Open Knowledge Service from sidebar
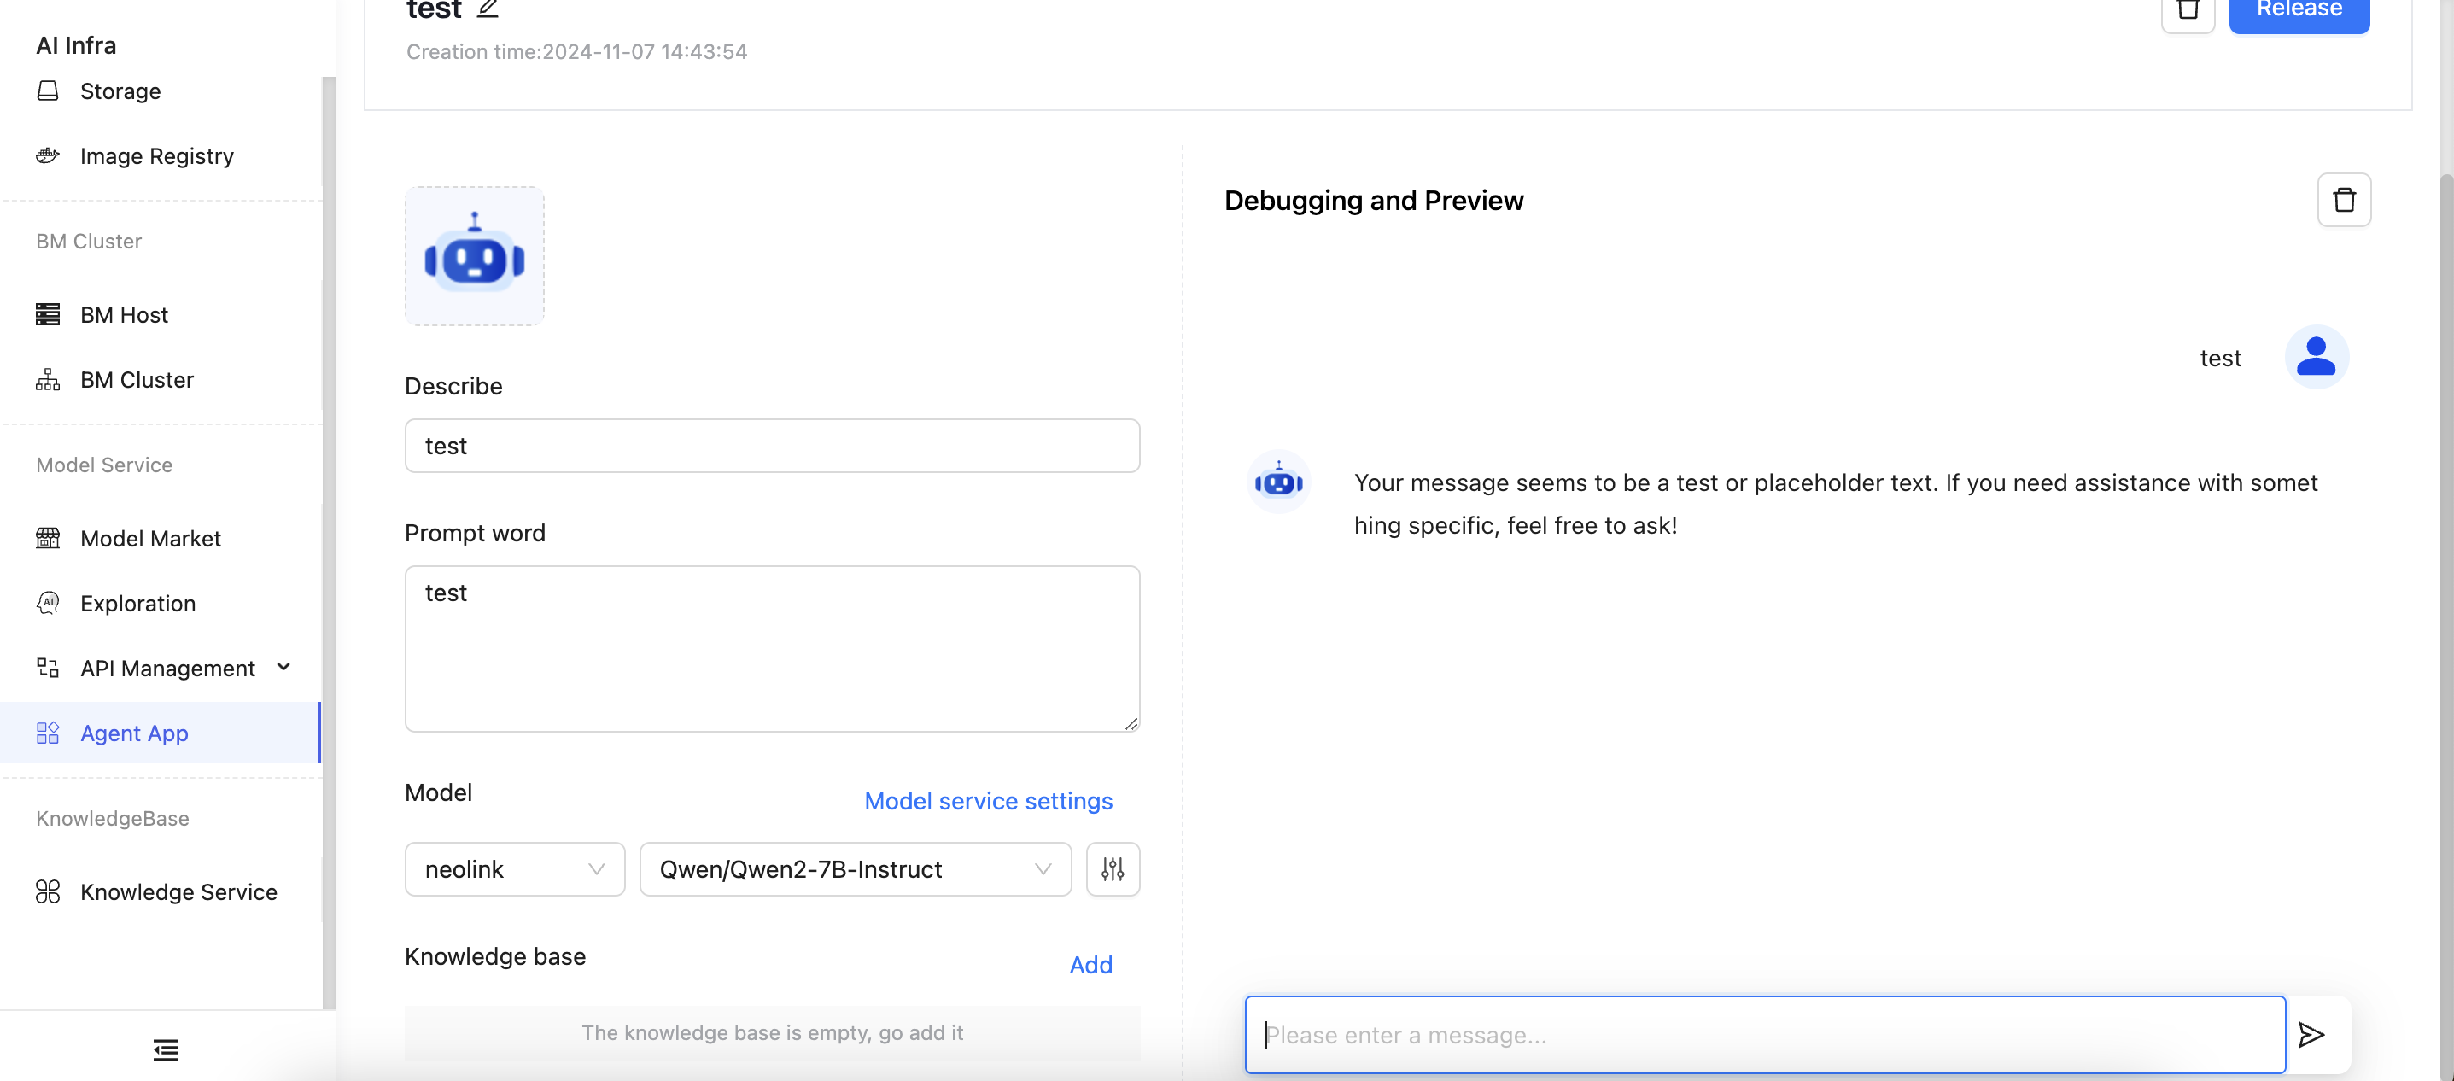This screenshot has height=1081, width=2454. [178, 891]
